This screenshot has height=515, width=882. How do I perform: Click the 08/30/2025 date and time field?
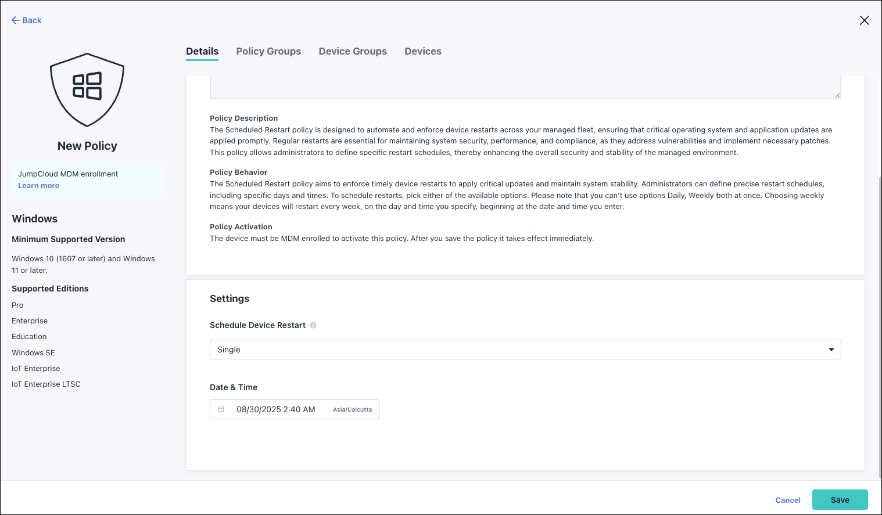point(276,409)
